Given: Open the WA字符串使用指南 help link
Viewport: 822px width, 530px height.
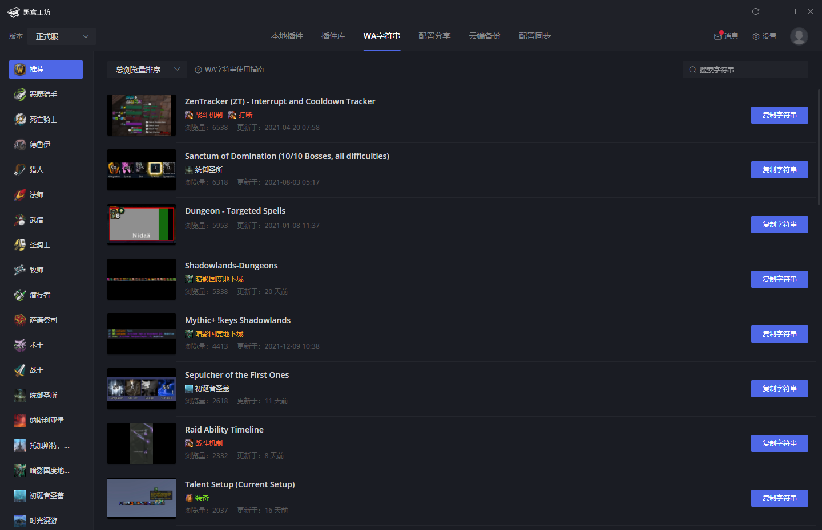Looking at the screenshot, I should pyautogui.click(x=229, y=70).
